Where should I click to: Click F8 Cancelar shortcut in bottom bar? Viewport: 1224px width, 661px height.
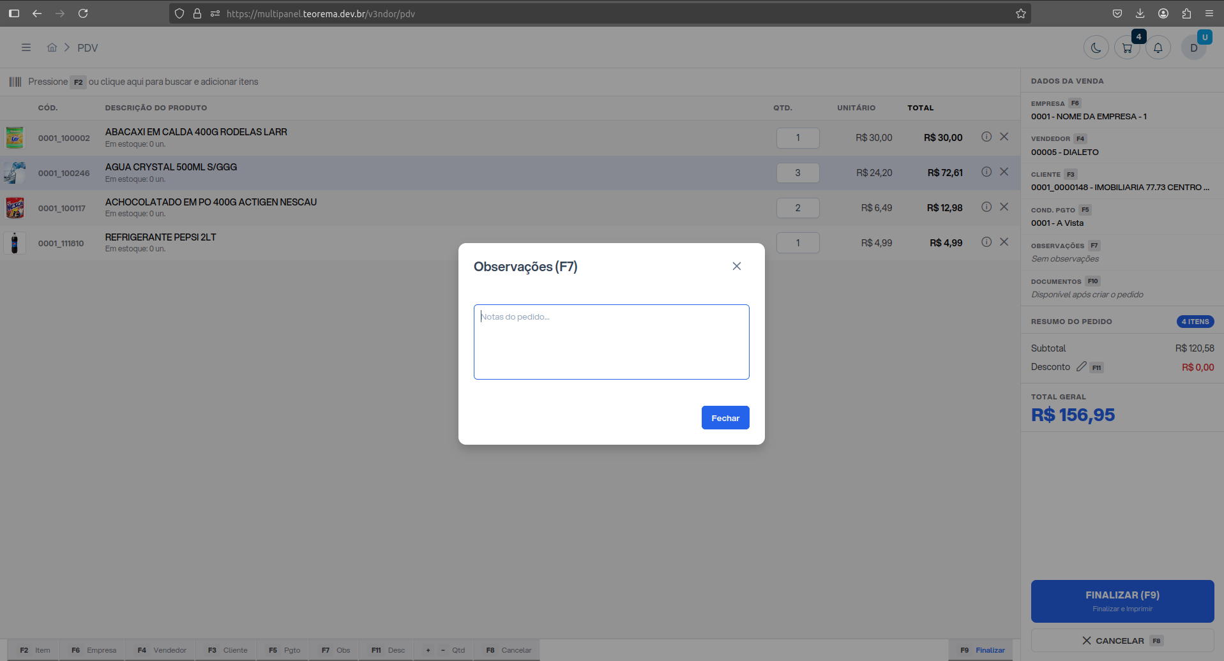[x=508, y=650]
